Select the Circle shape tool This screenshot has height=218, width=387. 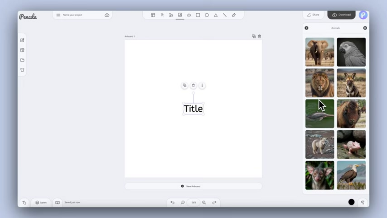[x=207, y=15]
